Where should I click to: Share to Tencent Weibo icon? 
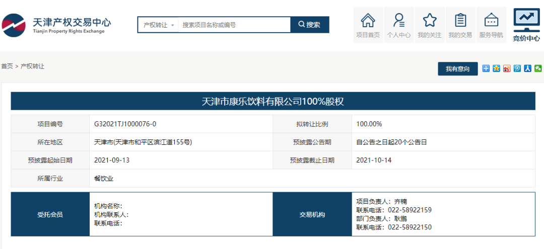(517, 68)
